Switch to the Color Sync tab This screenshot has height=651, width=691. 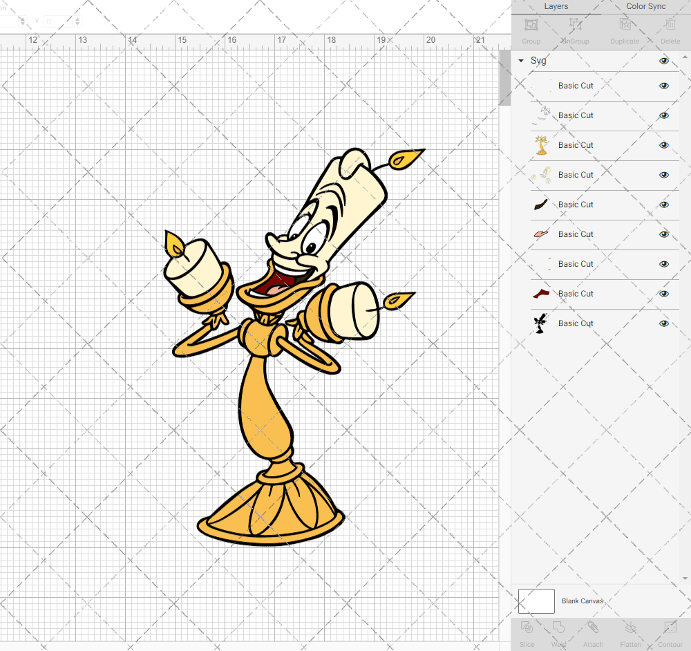point(645,7)
